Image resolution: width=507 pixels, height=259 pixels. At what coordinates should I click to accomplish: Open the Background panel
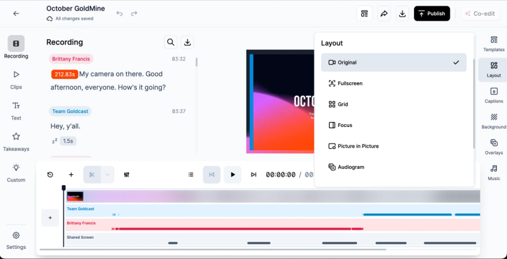(494, 121)
